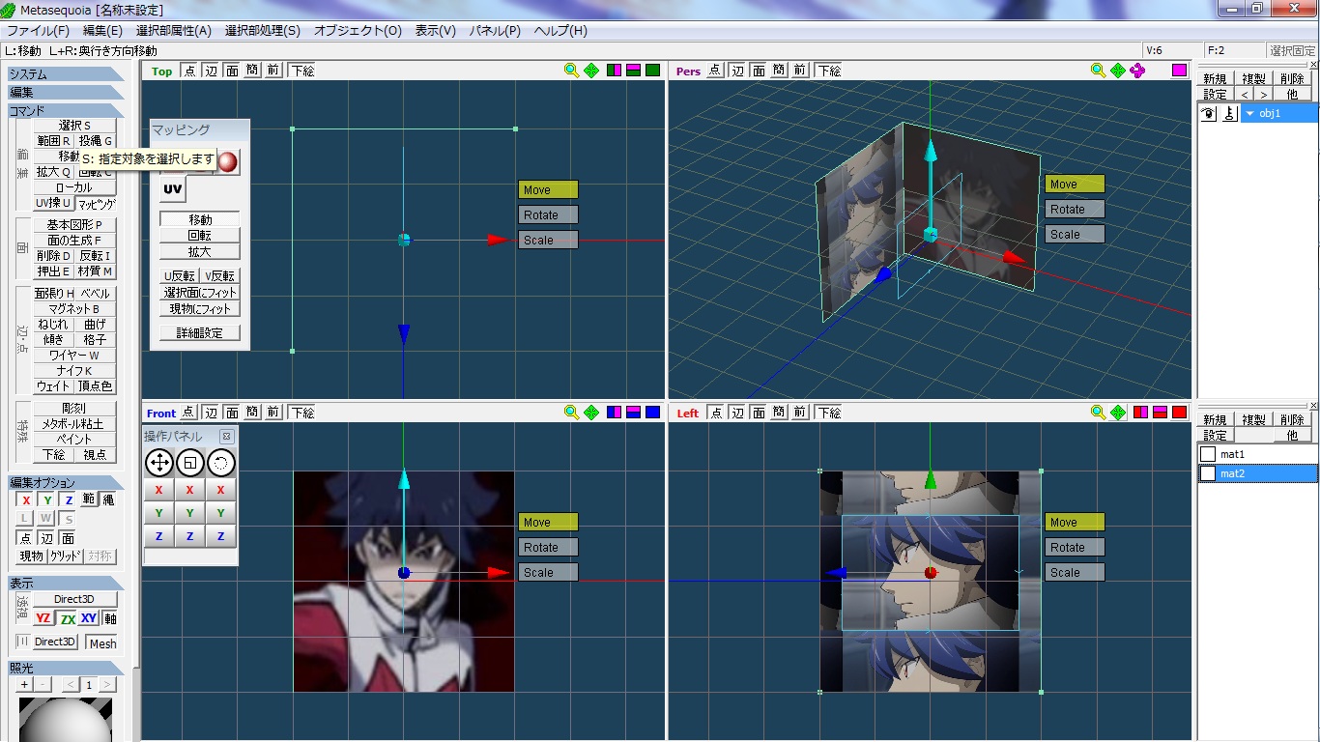Click the magenta square icon in the Pers view header
The height and width of the screenshot is (742, 1320).
tap(1179, 71)
